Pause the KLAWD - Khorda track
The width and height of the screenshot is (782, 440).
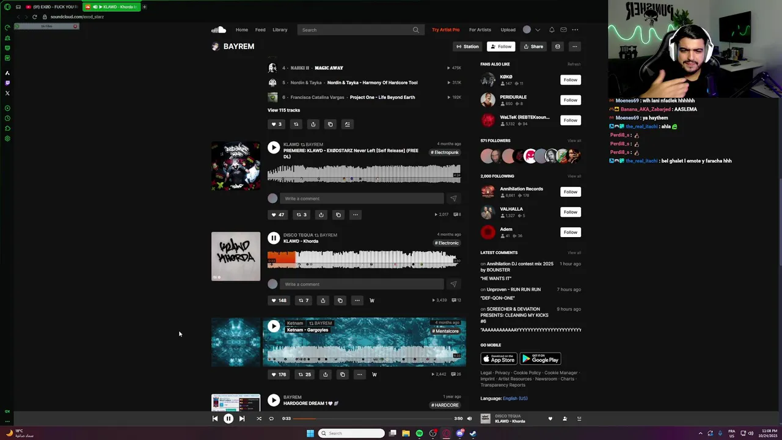pyautogui.click(x=274, y=238)
